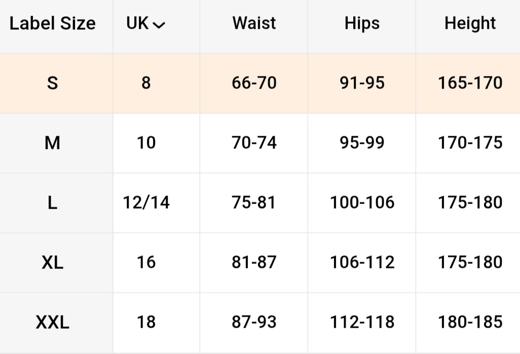Image resolution: width=520 pixels, height=354 pixels.
Task: Click the Label Size column header
Action: point(53,24)
